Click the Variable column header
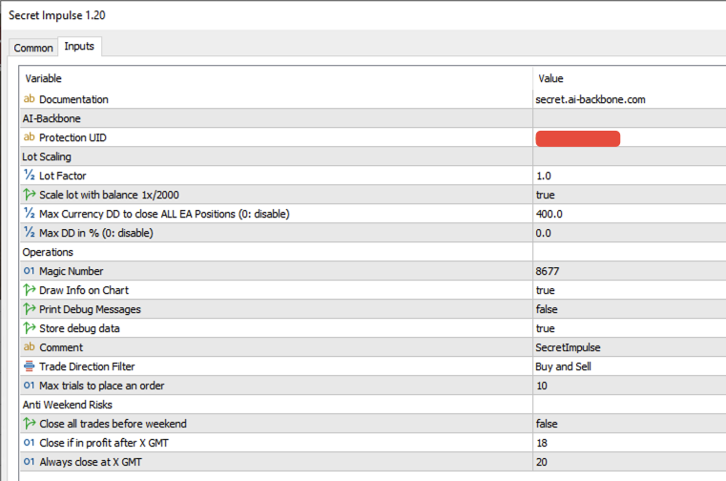The image size is (726, 481). click(x=44, y=78)
